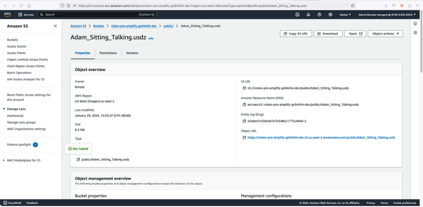The width and height of the screenshot is (423, 207).
Task: Open Batch Operations in the sidebar
Action: pyautogui.click(x=19, y=73)
